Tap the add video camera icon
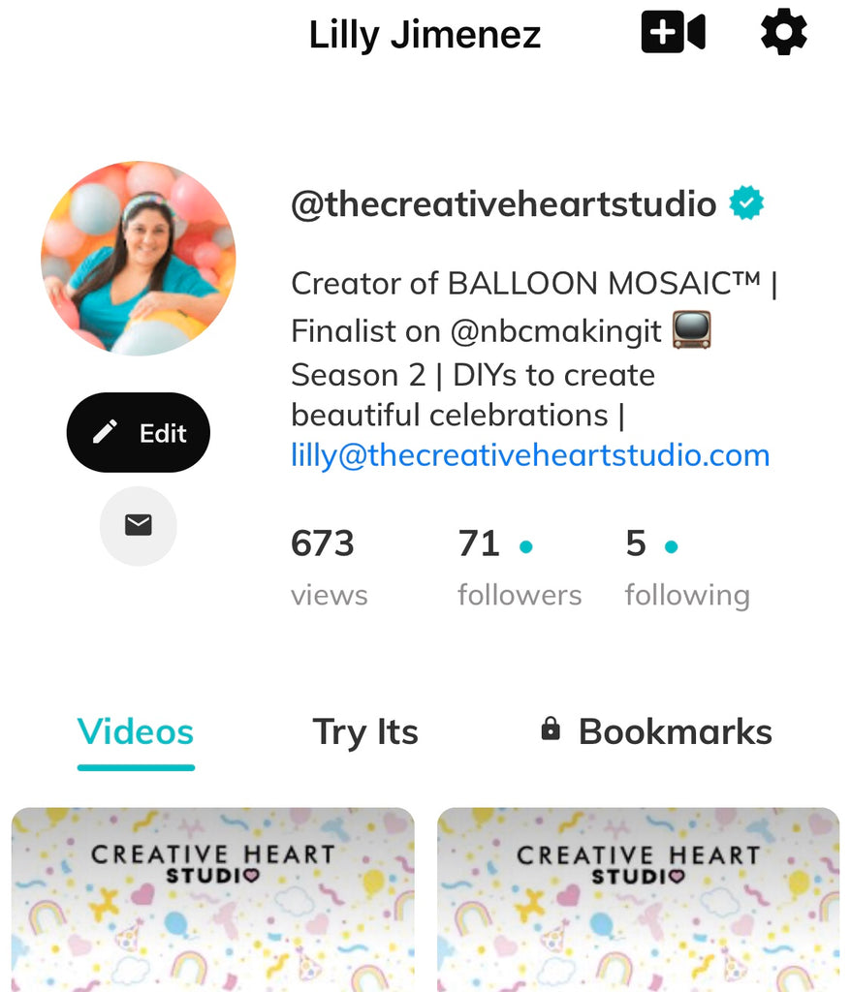This screenshot has width=851, height=992. tap(673, 32)
